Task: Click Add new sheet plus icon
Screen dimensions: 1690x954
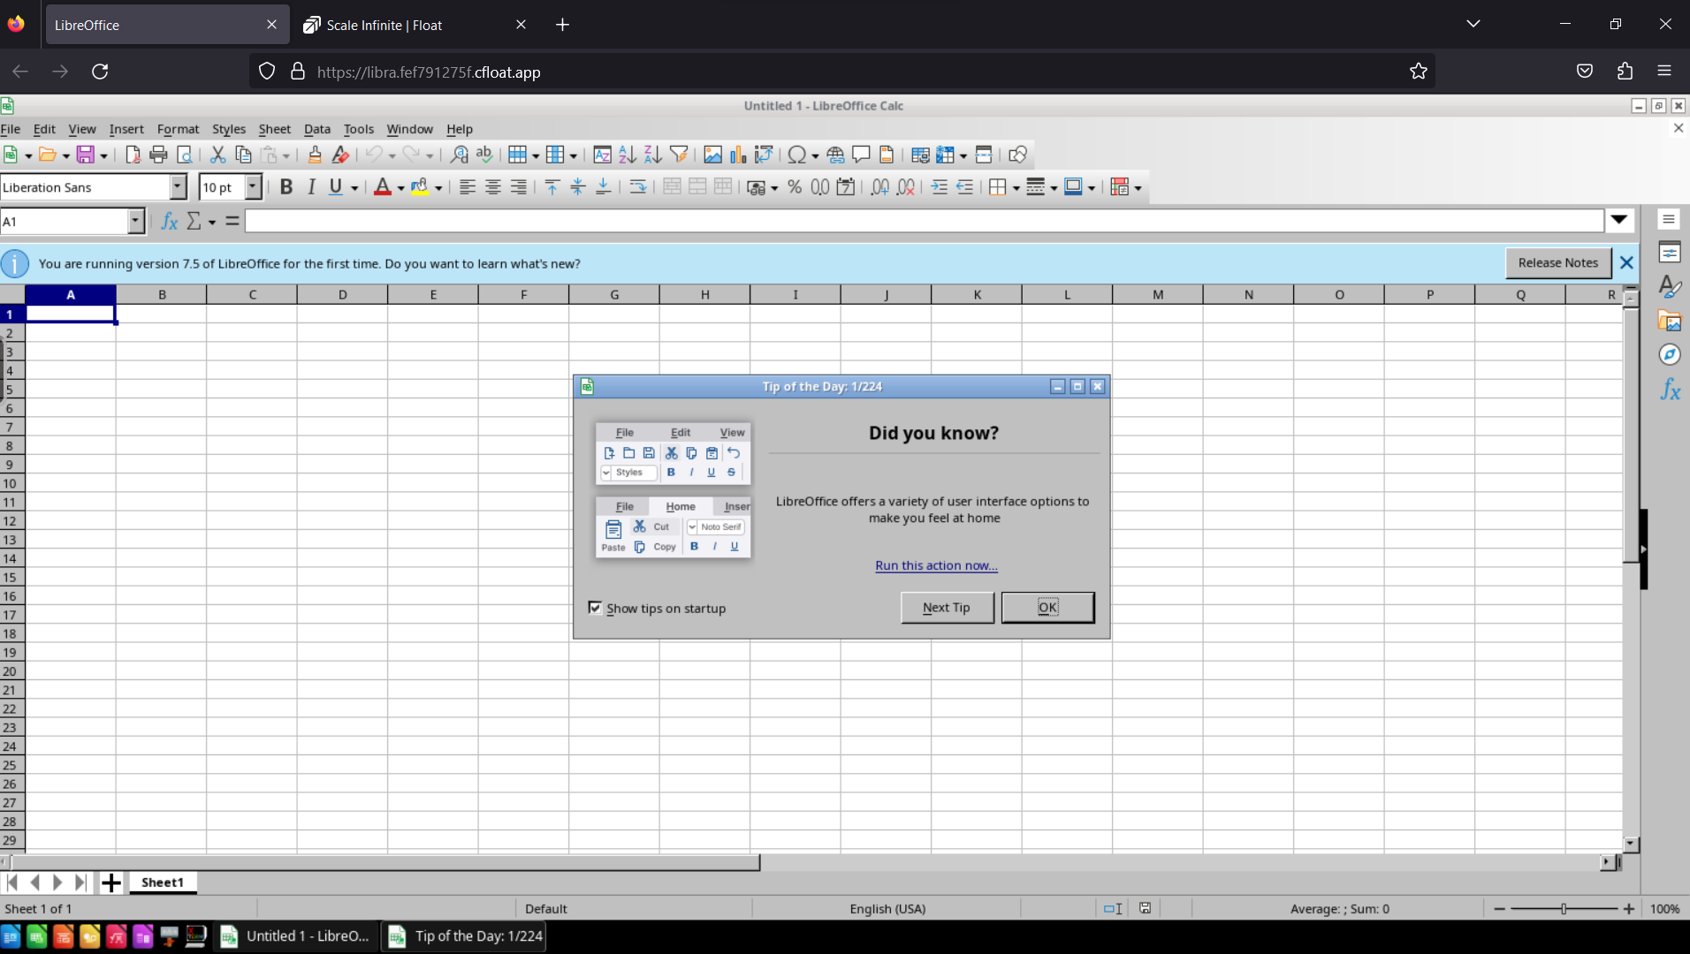Action: (x=110, y=882)
